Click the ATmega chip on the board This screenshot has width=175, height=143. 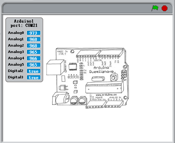[x=105, y=88]
